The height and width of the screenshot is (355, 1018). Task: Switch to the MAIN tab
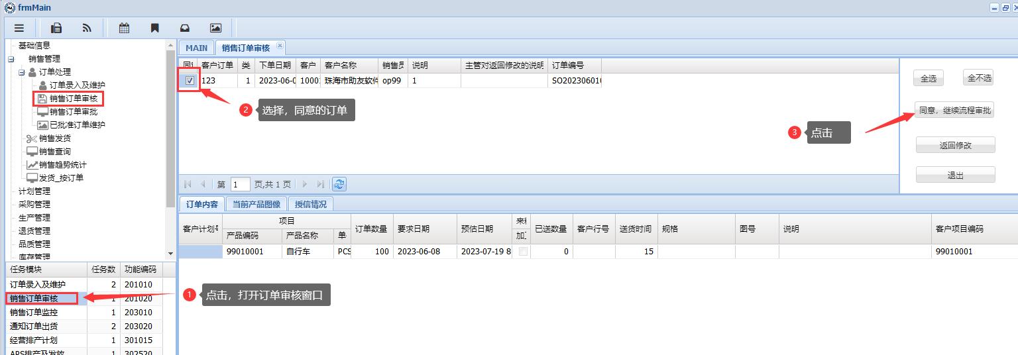point(196,48)
